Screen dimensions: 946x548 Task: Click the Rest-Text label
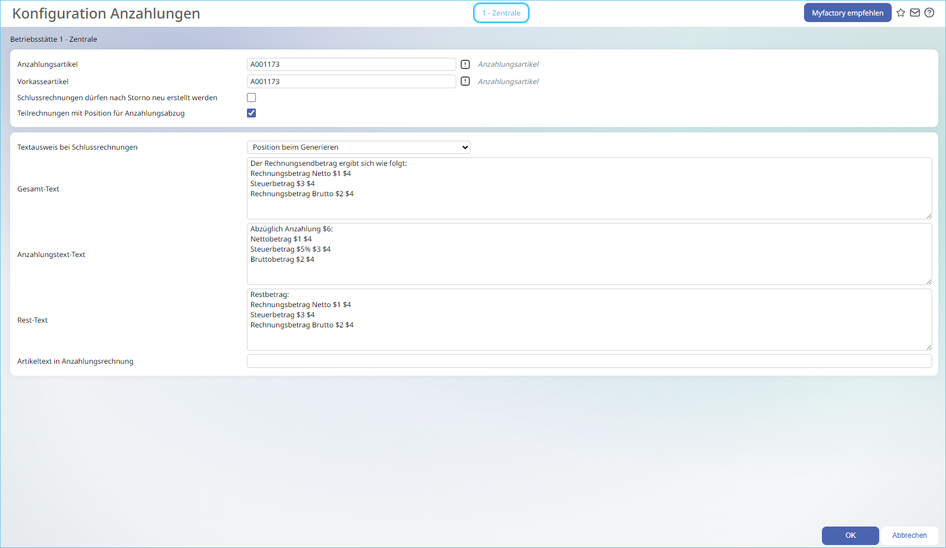click(32, 320)
